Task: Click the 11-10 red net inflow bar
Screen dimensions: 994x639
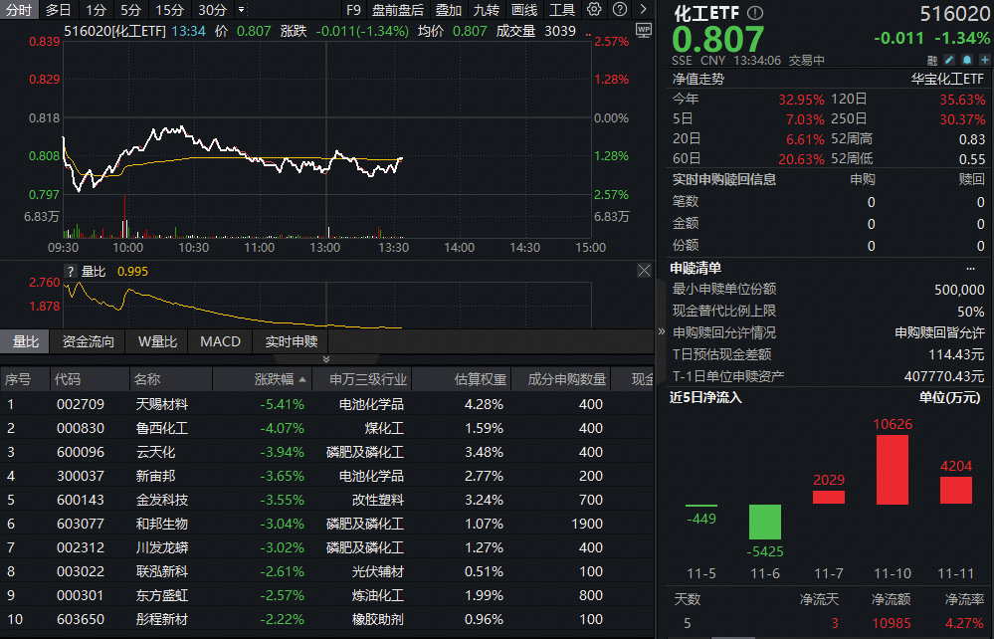Action: (x=892, y=469)
